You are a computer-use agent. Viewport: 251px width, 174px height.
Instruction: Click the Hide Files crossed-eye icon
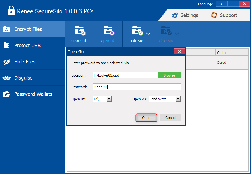coord(6,62)
